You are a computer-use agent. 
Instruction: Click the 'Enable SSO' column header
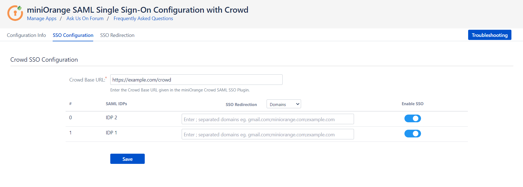point(412,104)
